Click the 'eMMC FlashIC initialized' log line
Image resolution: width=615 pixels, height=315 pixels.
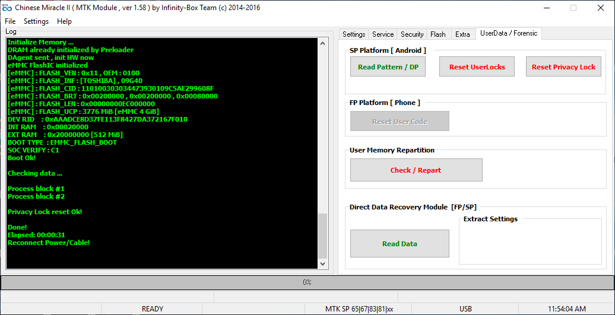point(47,65)
